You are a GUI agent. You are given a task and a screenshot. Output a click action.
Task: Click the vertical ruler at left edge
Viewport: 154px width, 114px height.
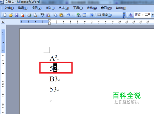pyautogui.click(x=3, y=71)
